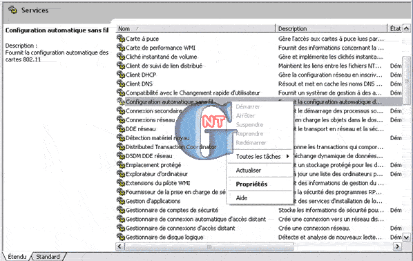Click the vertical scrollbar down arrow
This screenshot has width=413, height=261.
(407, 238)
